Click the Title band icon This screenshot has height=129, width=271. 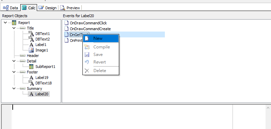pyautogui.click(x=23, y=28)
